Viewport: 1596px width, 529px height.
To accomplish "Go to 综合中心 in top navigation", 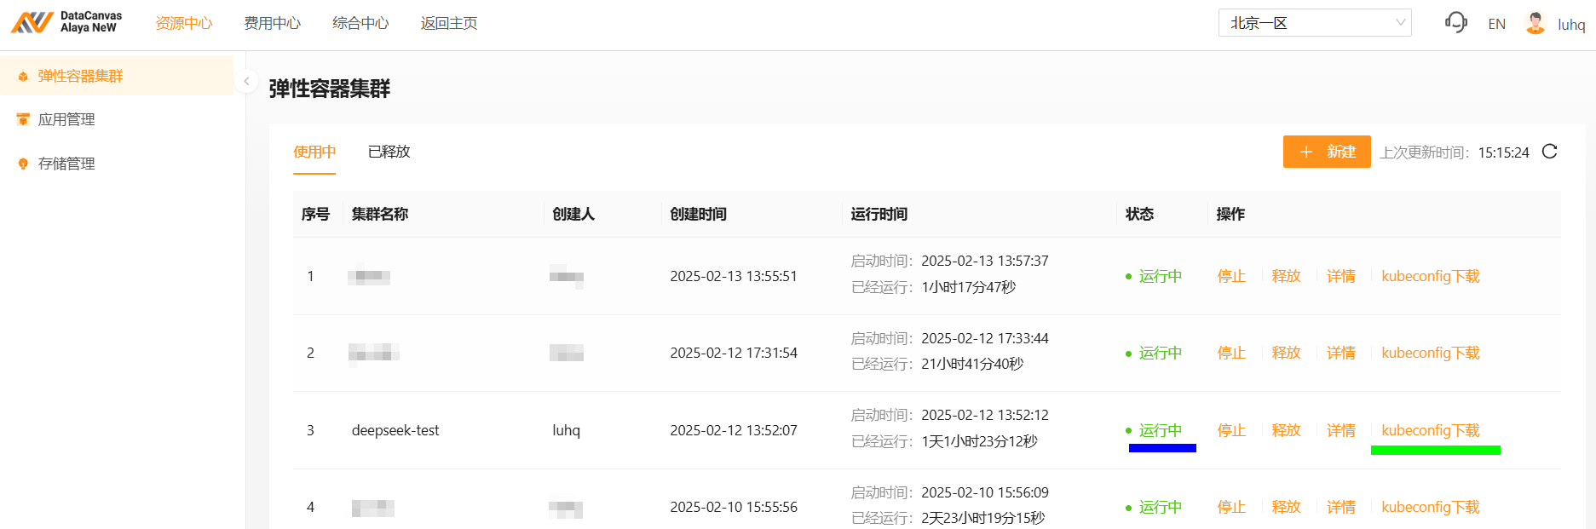I will [x=360, y=23].
